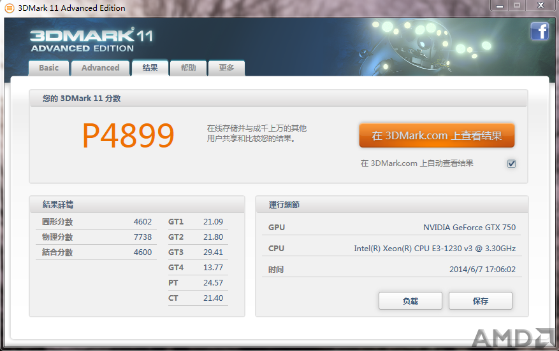Close the 3DMark 11 window
The image size is (559, 351).
pyautogui.click(x=541, y=6)
